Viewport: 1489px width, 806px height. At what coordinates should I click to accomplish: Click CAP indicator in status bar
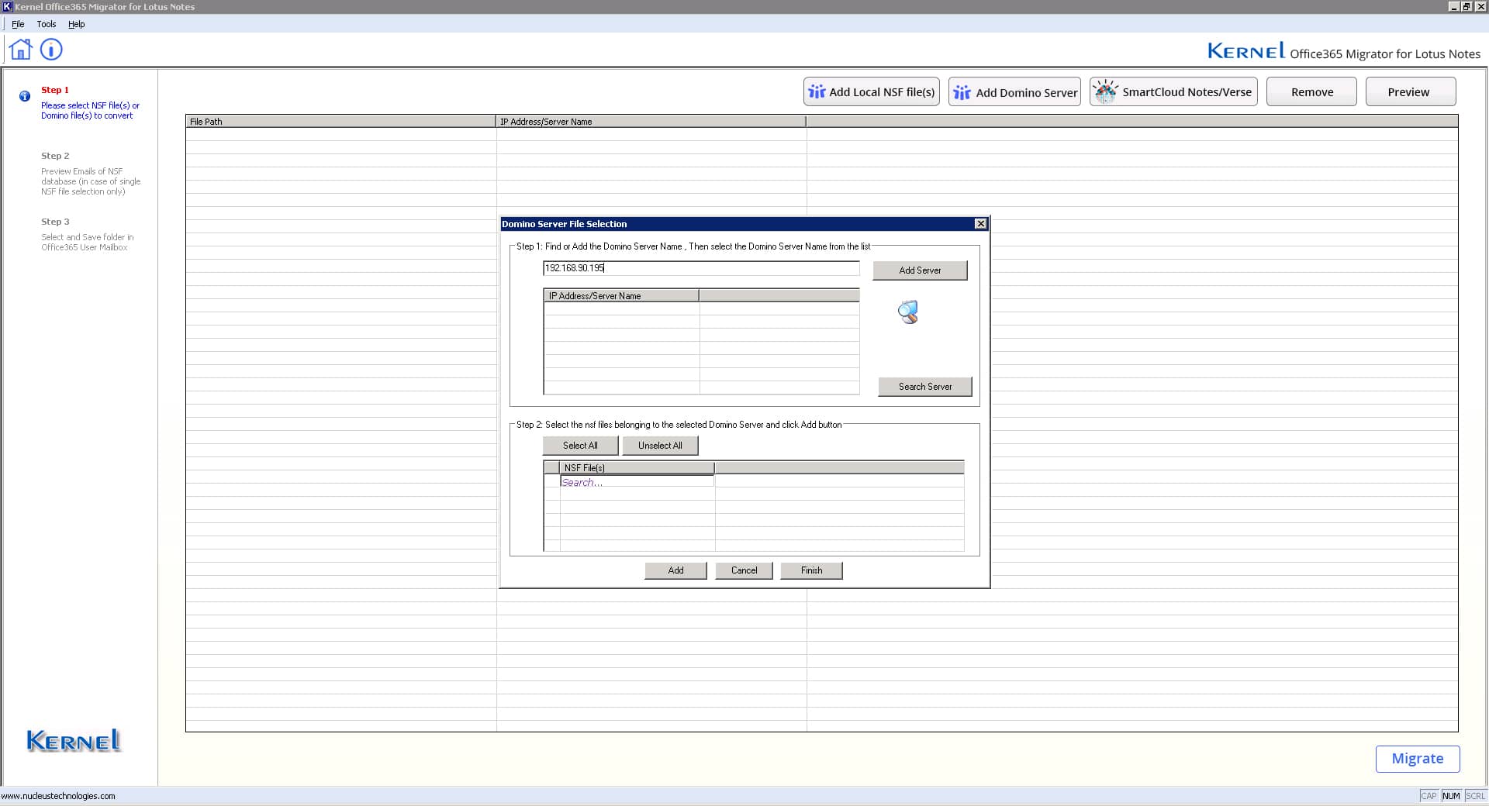point(1429,796)
